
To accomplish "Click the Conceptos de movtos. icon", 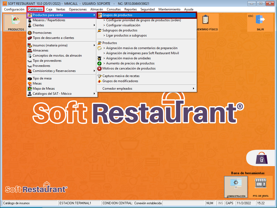I will (30, 56).
